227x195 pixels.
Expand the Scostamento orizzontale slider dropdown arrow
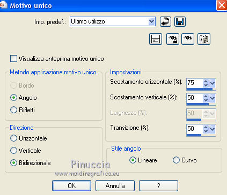pyautogui.click(x=212, y=83)
